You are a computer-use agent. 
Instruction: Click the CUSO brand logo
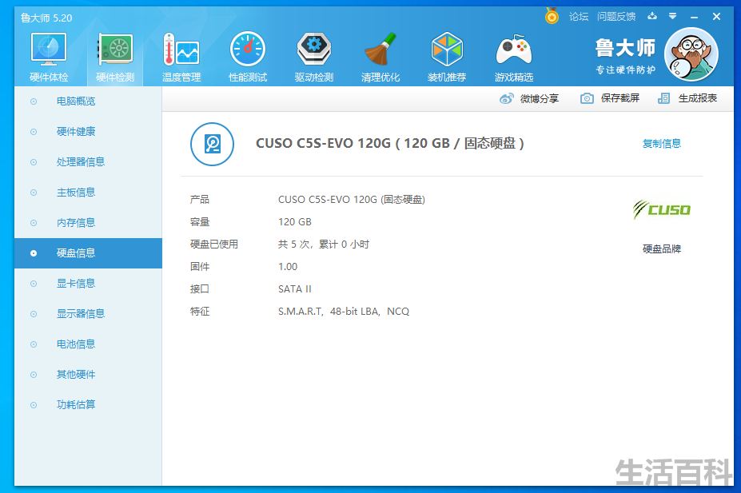[662, 209]
